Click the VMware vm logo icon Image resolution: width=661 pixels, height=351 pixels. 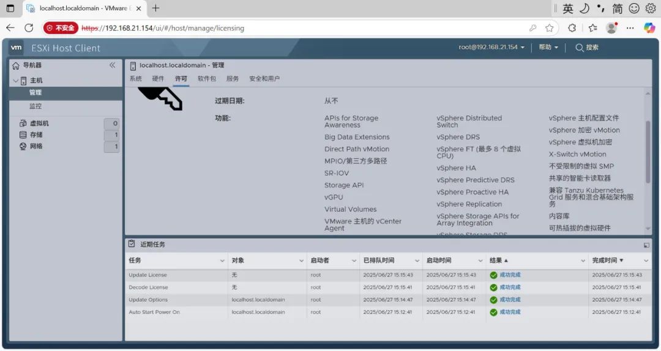(17, 48)
